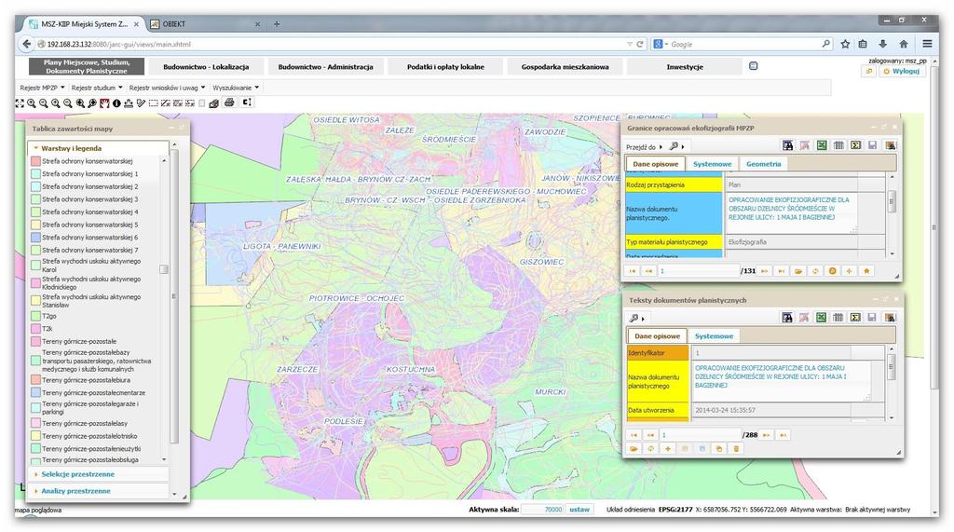The height and width of the screenshot is (532, 954).
Task: Go to next record in Teksty panel
Action: (x=766, y=434)
